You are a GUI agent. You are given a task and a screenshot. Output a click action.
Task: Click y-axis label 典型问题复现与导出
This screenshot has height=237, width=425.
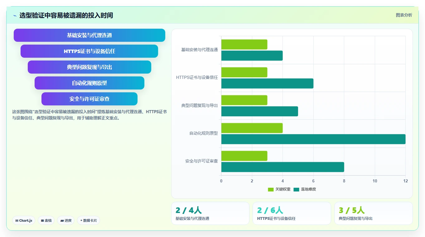[200, 105]
